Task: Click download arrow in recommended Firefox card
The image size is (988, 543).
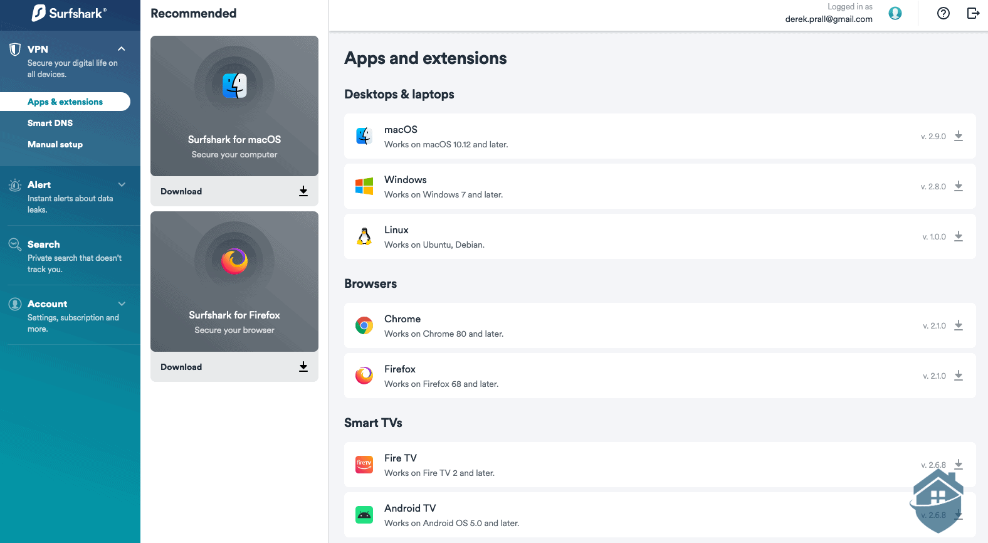Action: pyautogui.click(x=303, y=367)
